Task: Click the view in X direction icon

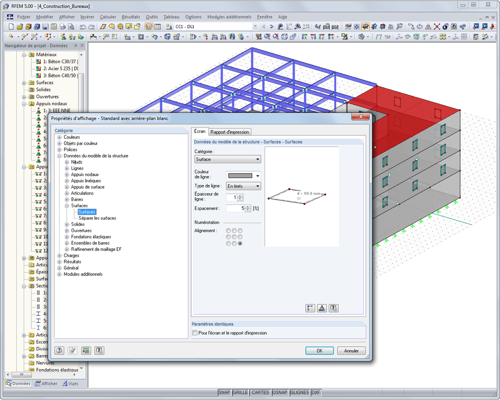Action: [304, 37]
